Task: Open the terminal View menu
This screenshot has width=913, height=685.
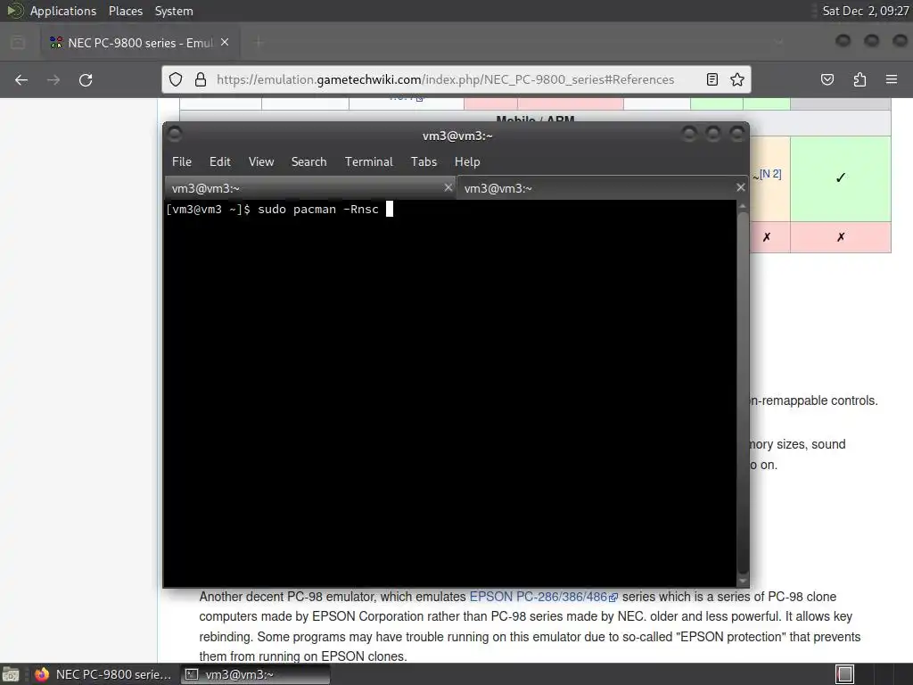Action: tap(261, 162)
